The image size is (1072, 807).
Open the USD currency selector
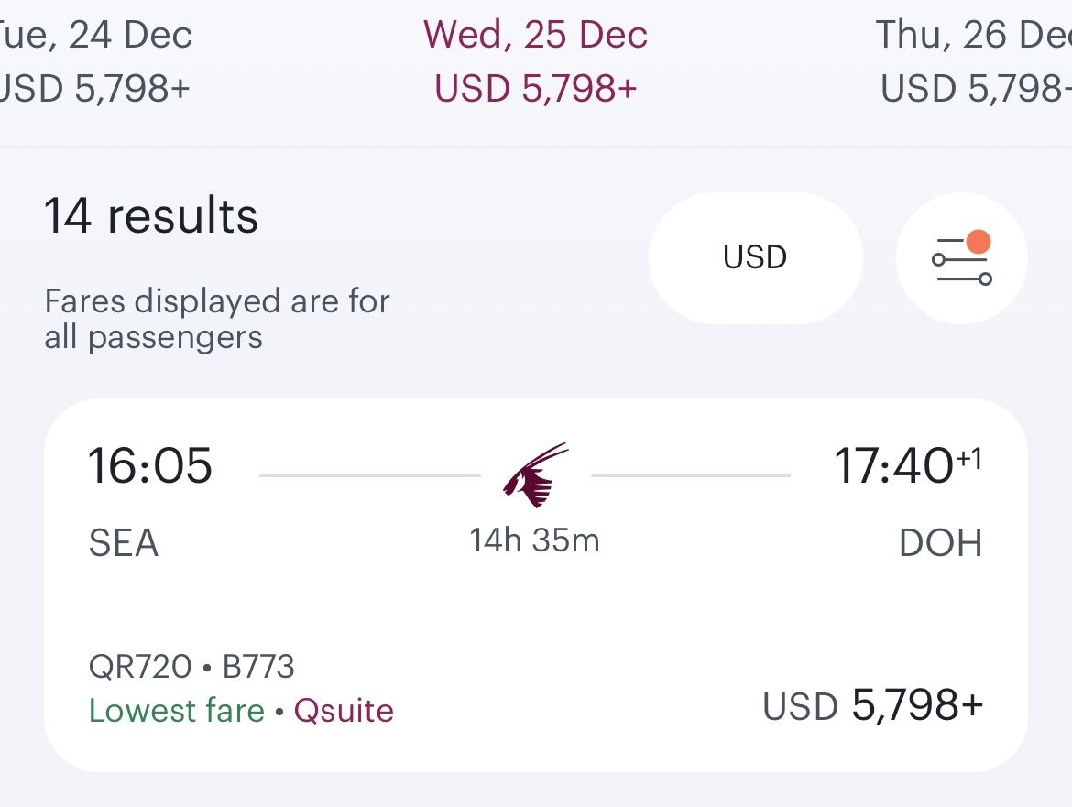(756, 258)
